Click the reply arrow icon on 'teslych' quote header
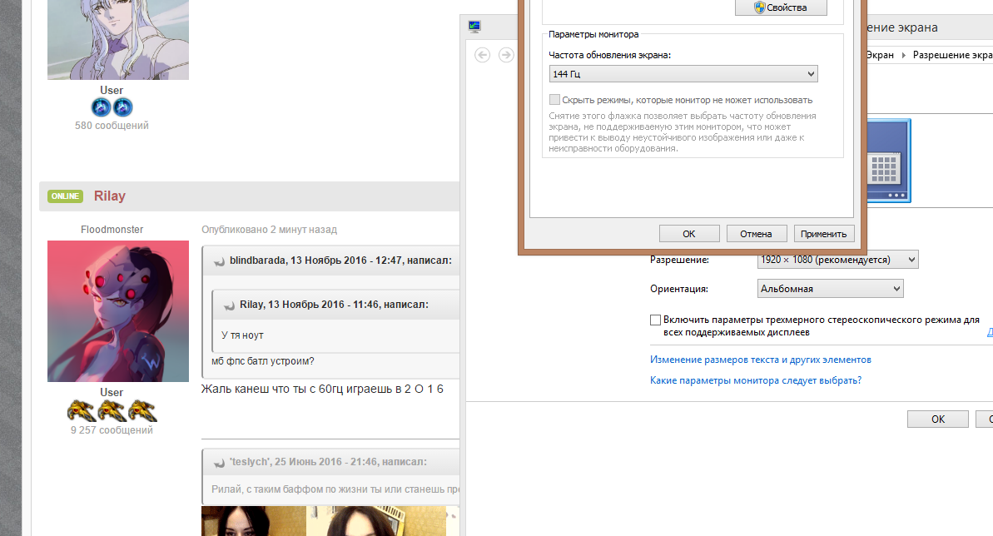 pos(217,462)
